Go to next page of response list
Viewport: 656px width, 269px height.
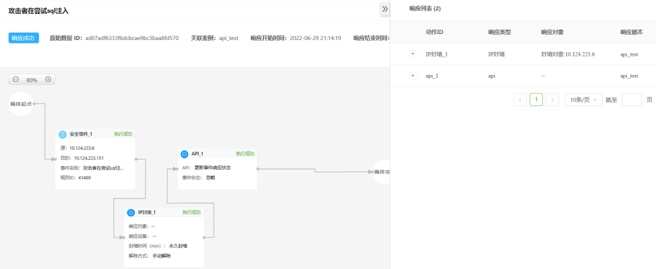pyautogui.click(x=552, y=99)
